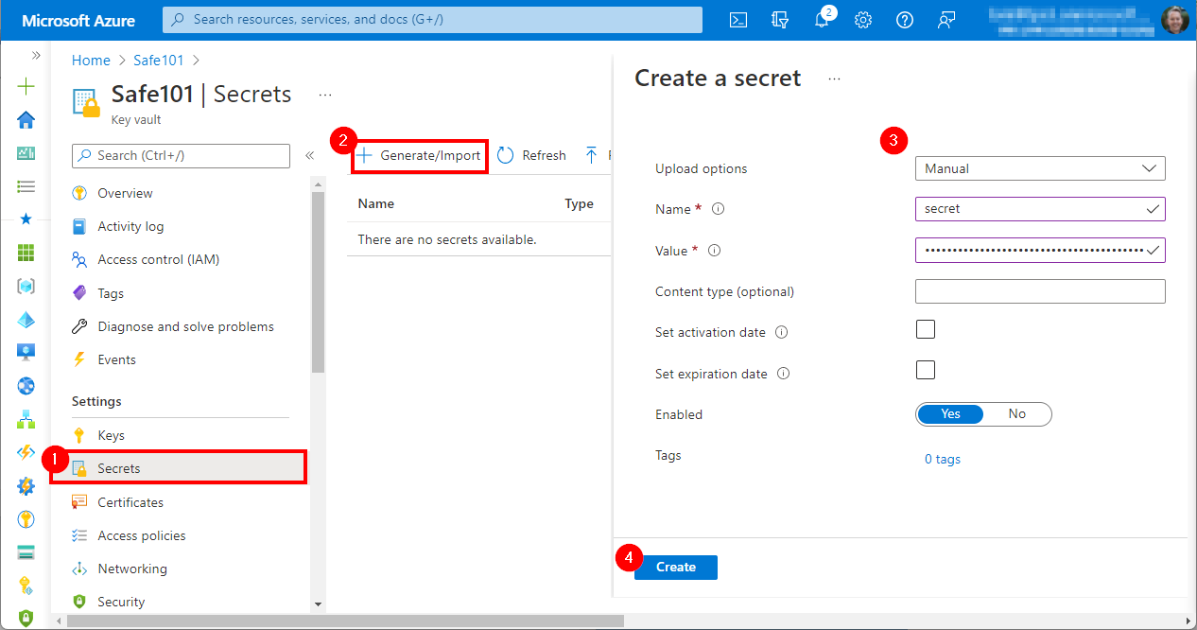Image resolution: width=1197 pixels, height=630 pixels.
Task: Click Create a resource plus icon
Action: [x=26, y=86]
